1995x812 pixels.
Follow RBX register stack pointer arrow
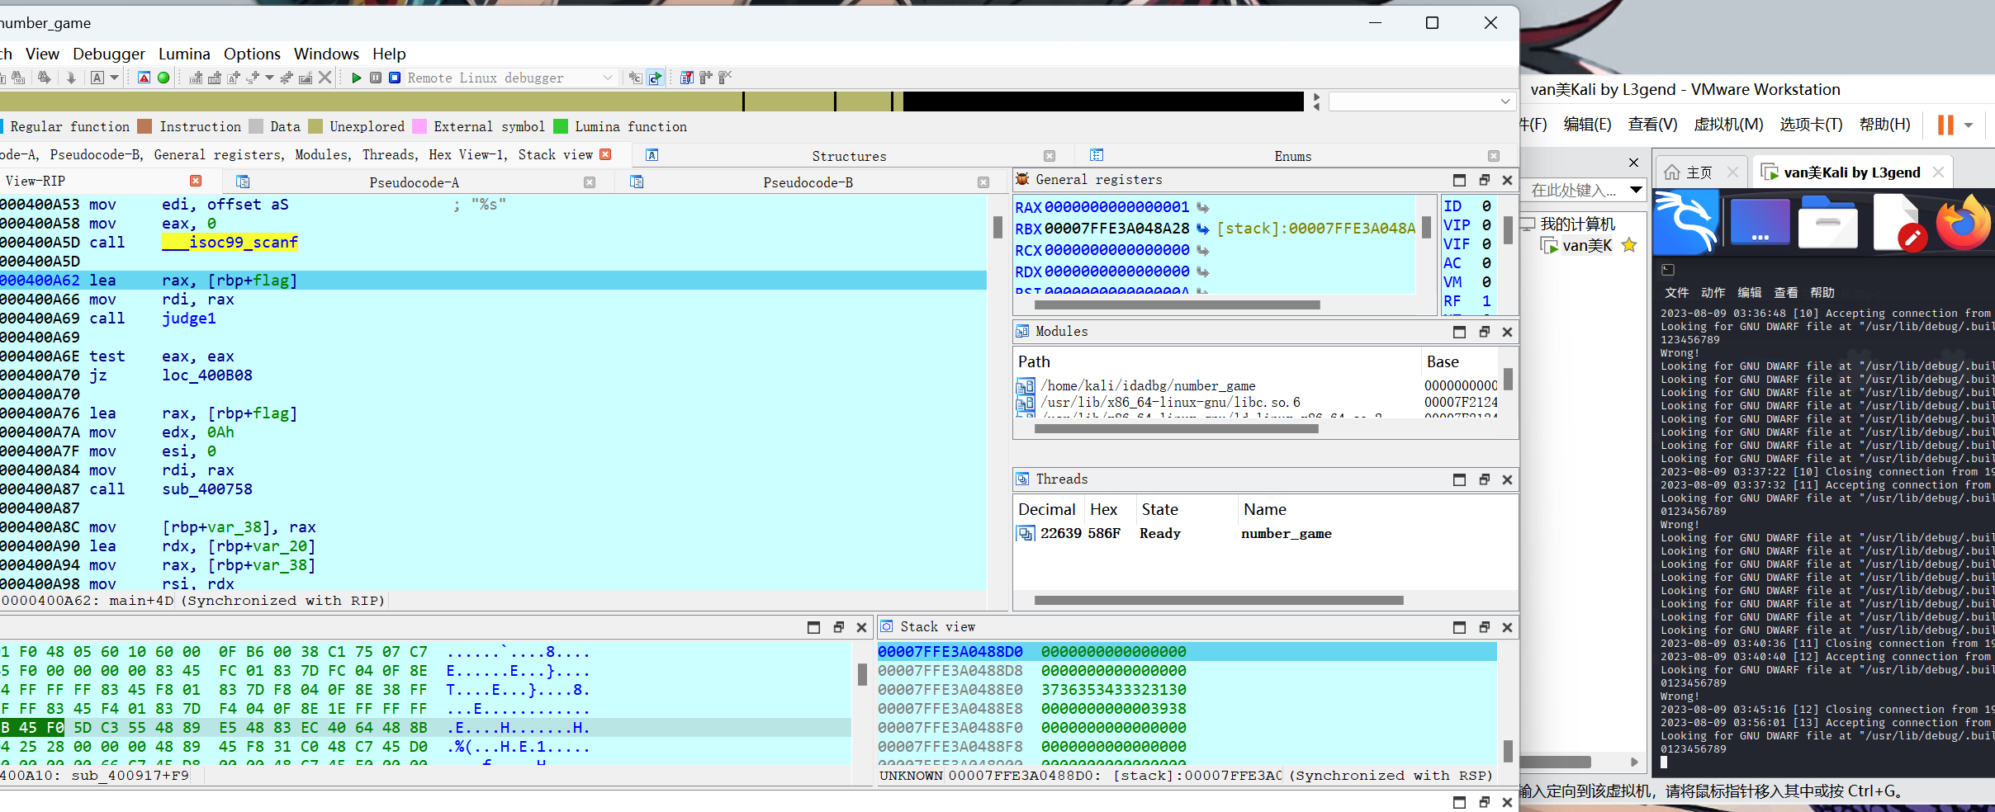[1203, 229]
